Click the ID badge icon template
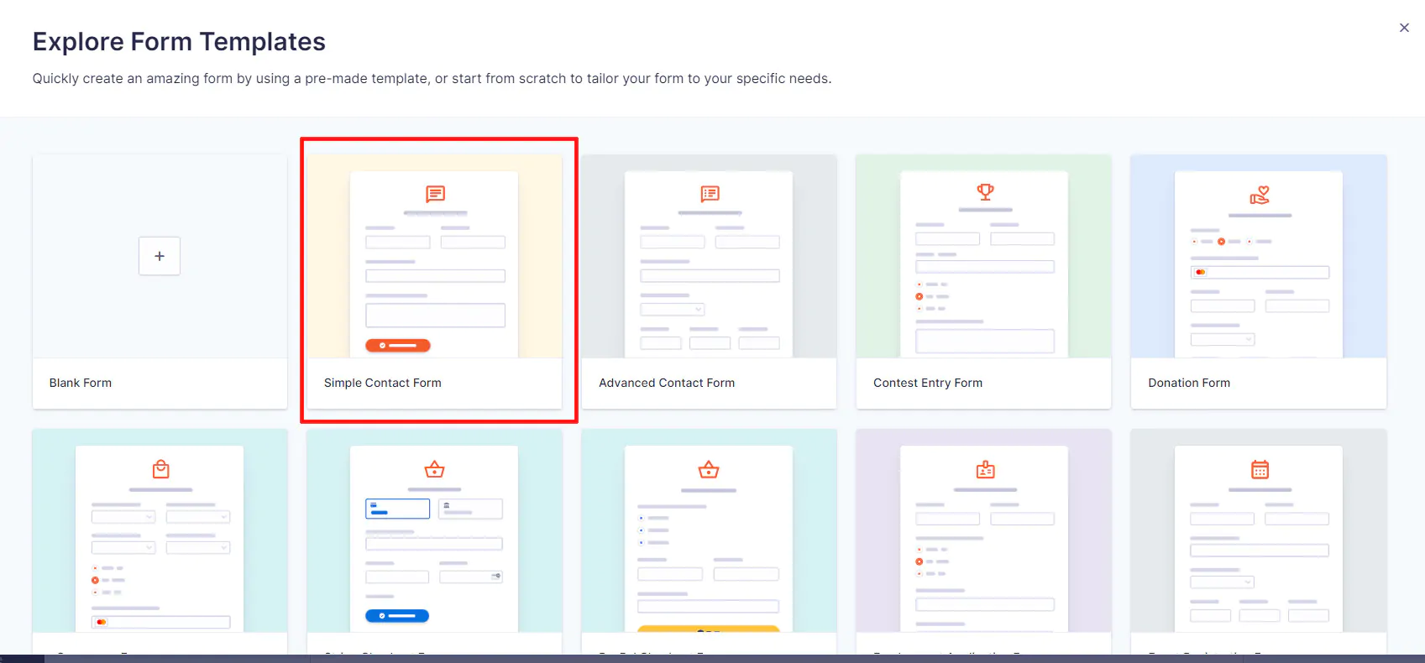The height and width of the screenshot is (663, 1425). point(985,469)
